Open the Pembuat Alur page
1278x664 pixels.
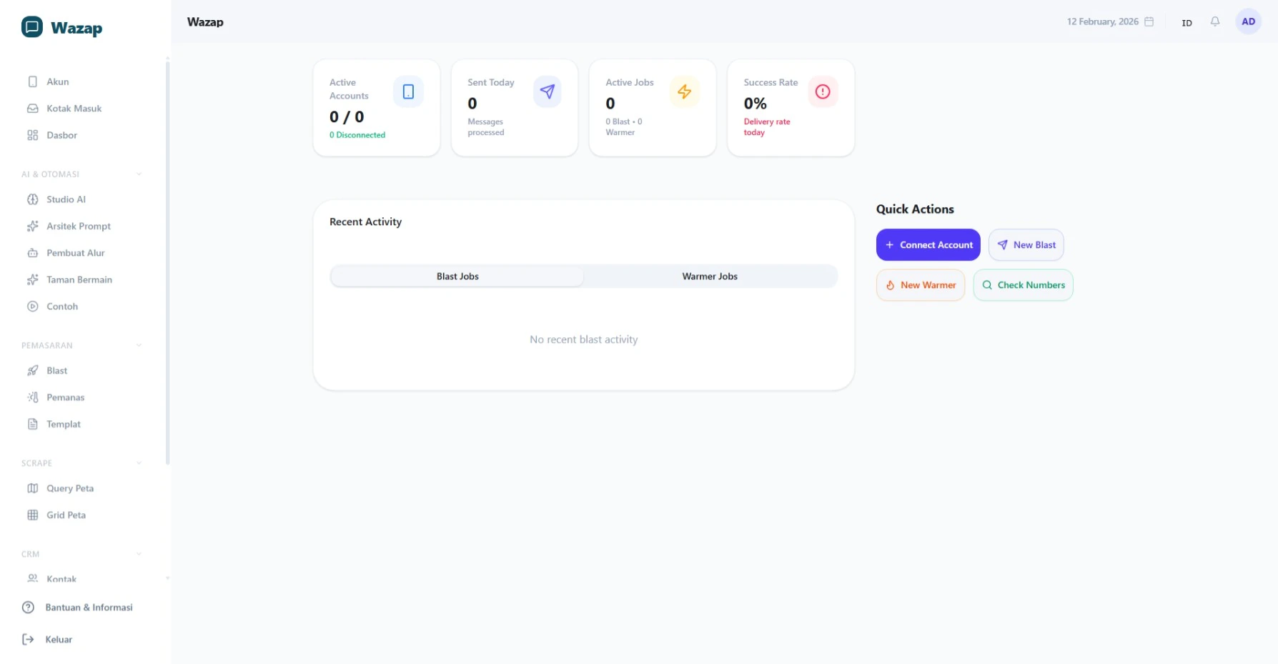coord(75,252)
